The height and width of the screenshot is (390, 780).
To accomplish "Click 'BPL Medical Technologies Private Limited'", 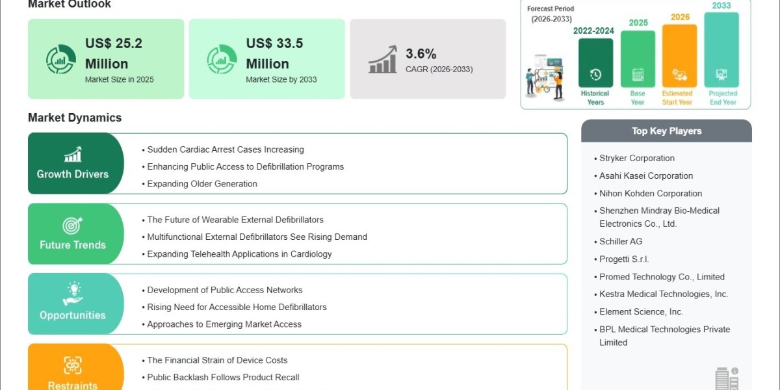I will click(x=665, y=335).
